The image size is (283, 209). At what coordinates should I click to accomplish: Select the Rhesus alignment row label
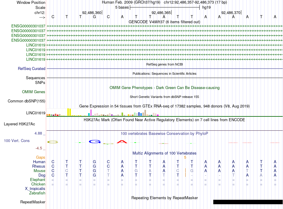click(x=39, y=166)
